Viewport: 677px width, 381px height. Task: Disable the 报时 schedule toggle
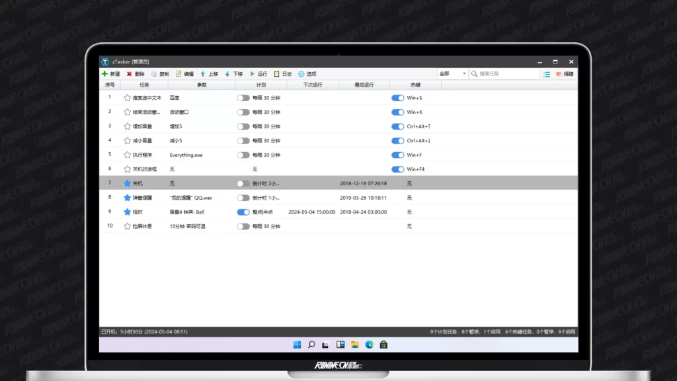[x=243, y=212]
